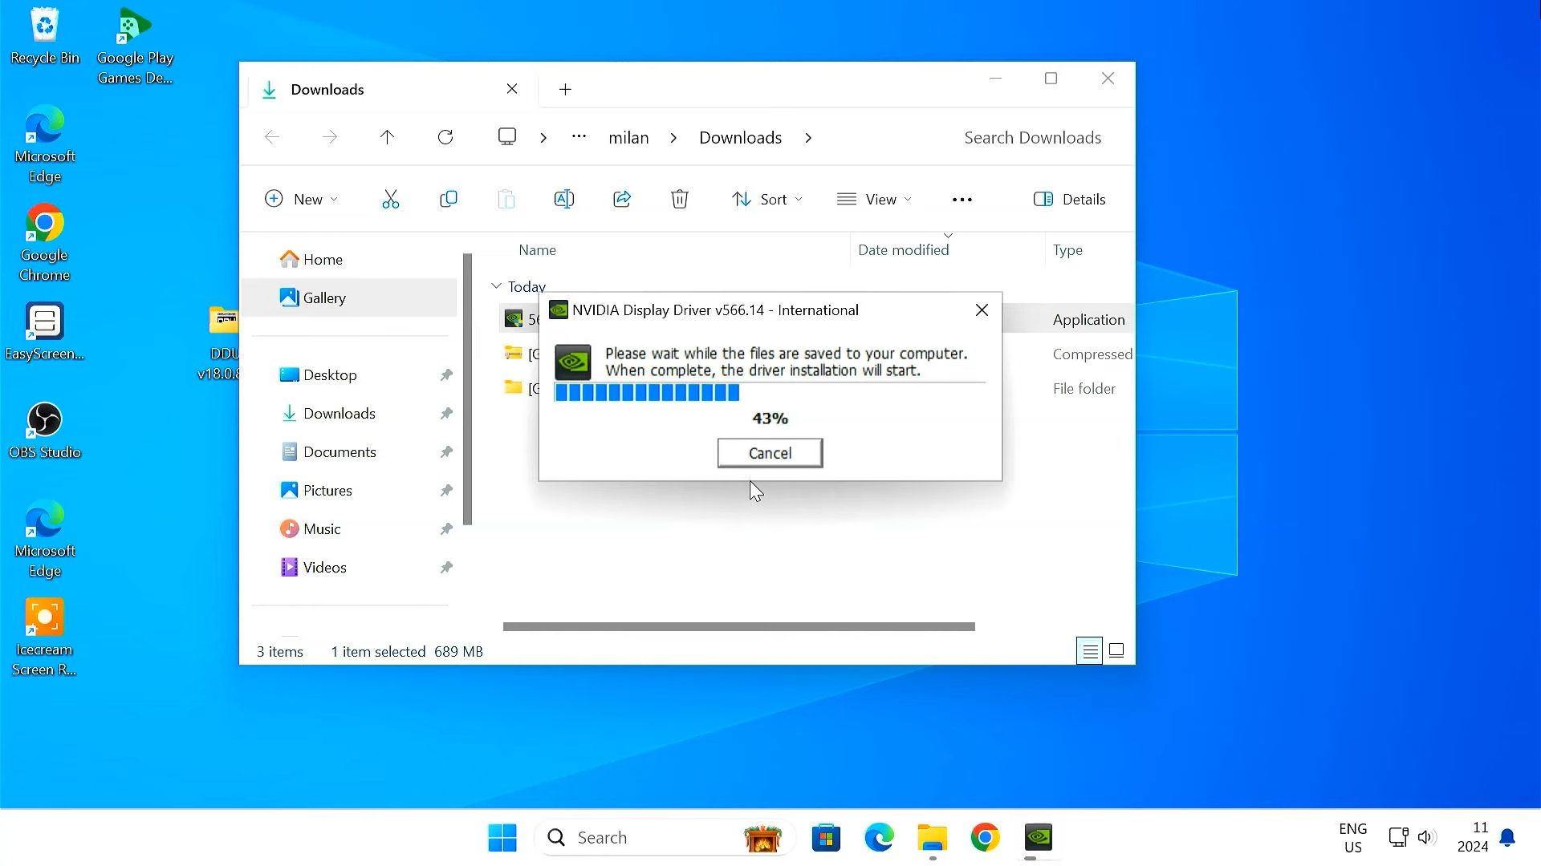
Task: Unpin Desktop from Quick access
Action: point(446,374)
